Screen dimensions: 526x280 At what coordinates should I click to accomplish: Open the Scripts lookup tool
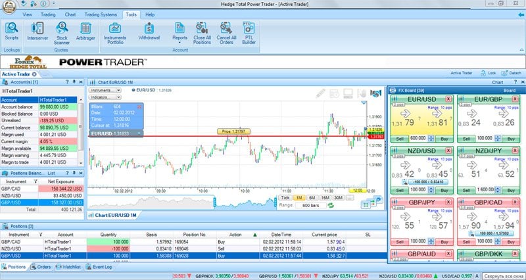11,31
